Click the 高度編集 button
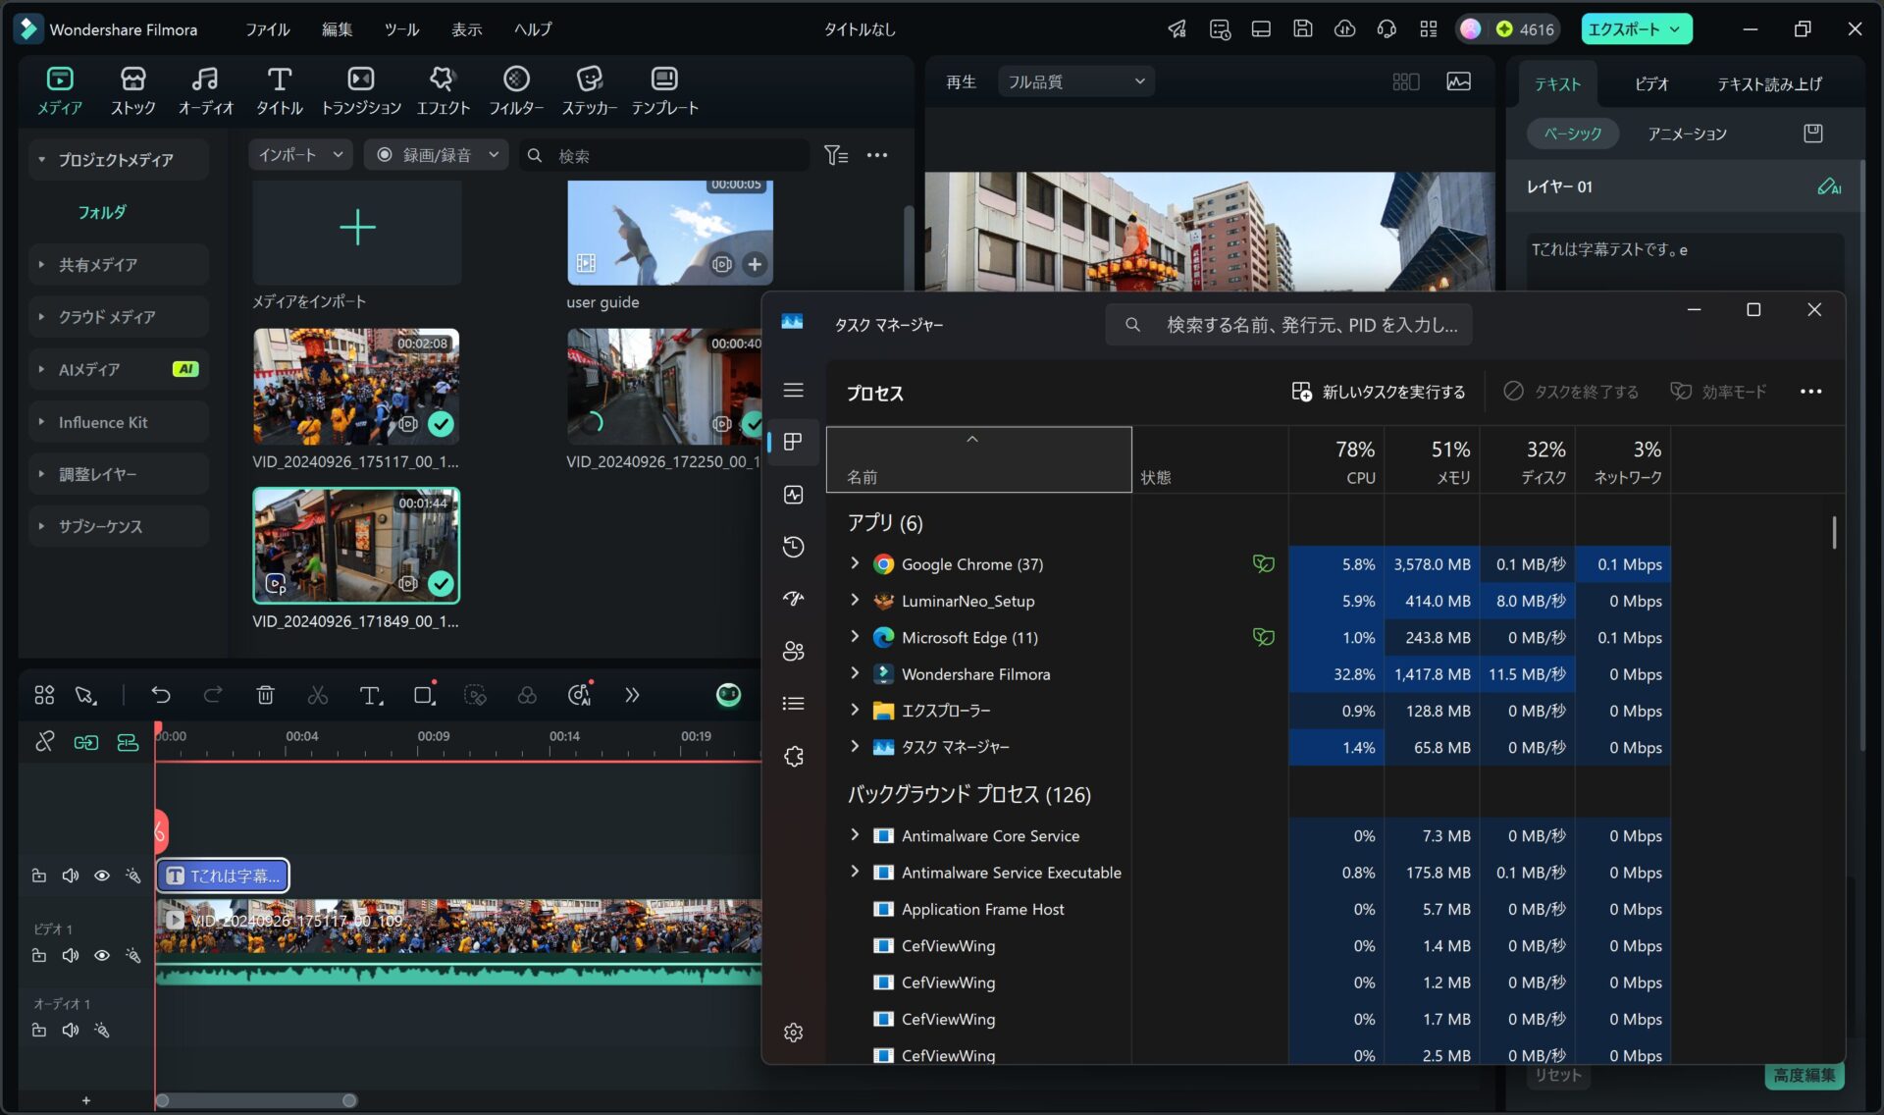 tap(1804, 1076)
